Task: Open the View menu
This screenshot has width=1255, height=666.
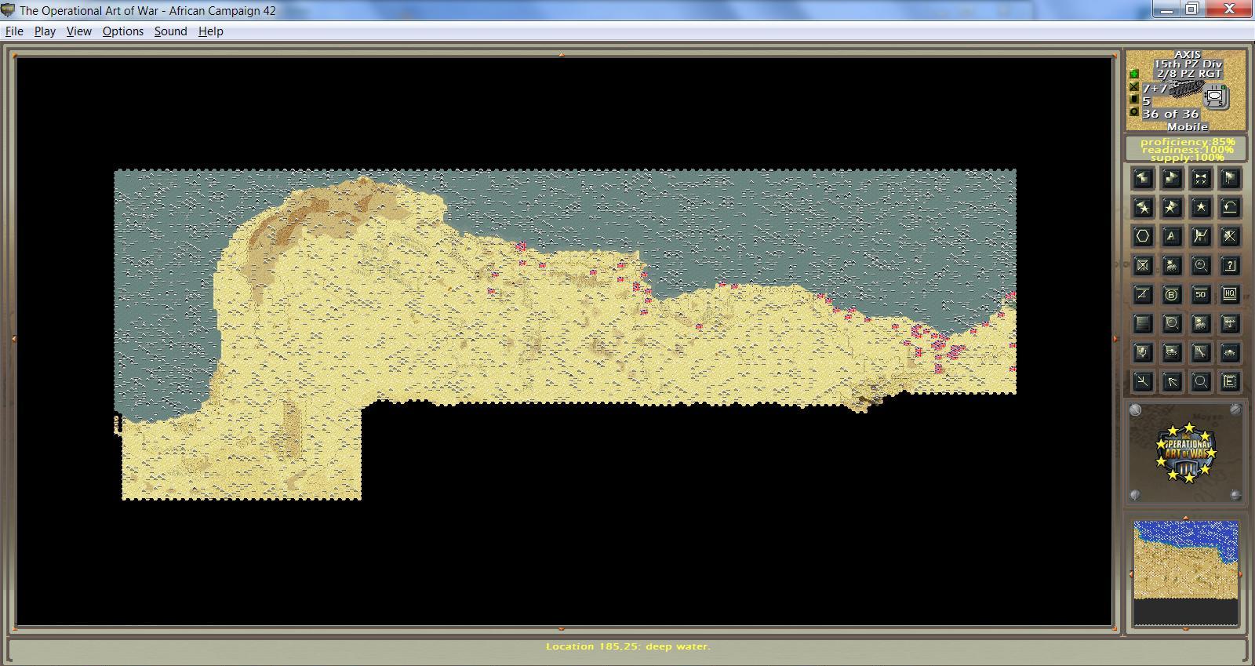Action: pos(78,31)
